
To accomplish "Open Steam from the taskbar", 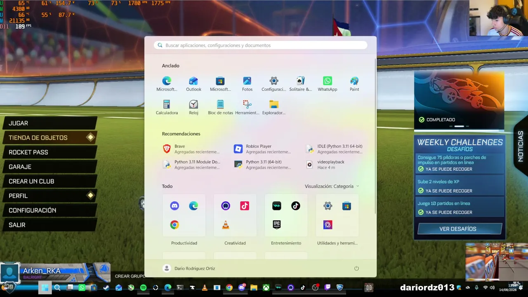I will pyautogui.click(x=106, y=288).
